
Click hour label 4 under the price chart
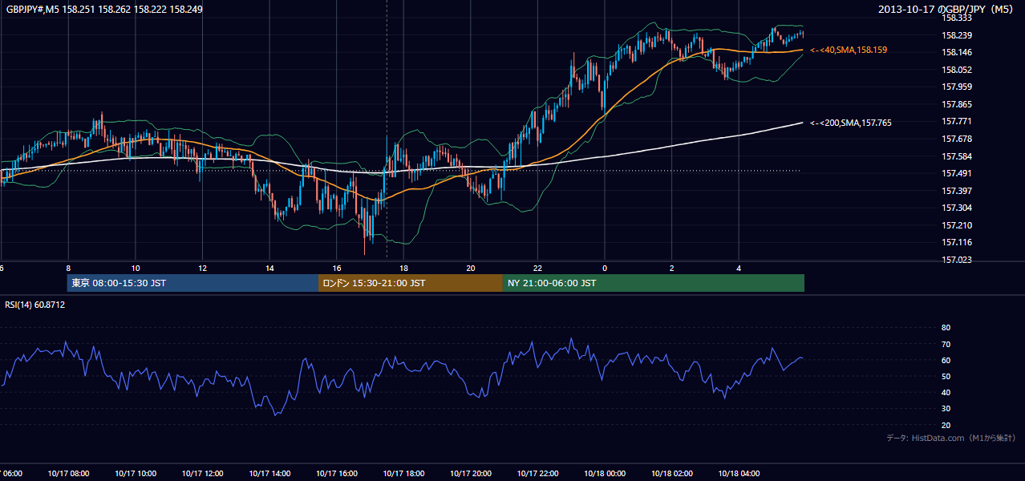[x=739, y=269]
